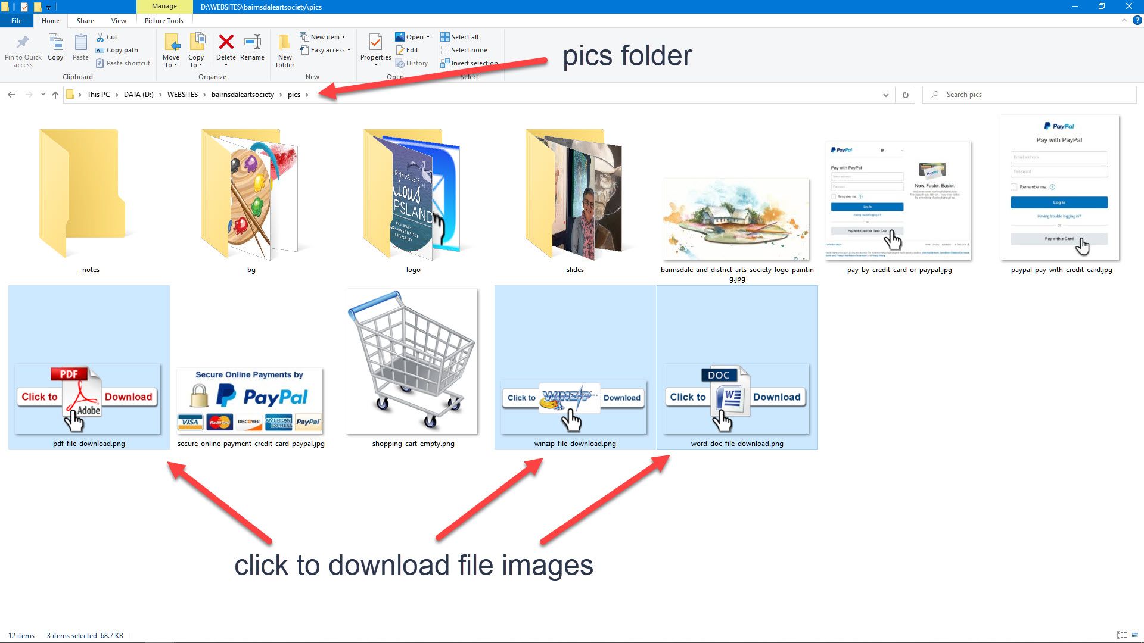Select shopping-cart-empty.png thumbnail
The height and width of the screenshot is (643, 1144).
[412, 363]
